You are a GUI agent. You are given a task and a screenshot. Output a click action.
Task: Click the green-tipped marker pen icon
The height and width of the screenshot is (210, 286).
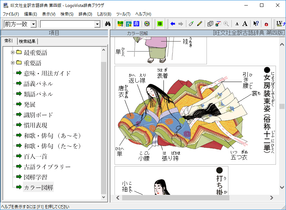click(x=191, y=24)
